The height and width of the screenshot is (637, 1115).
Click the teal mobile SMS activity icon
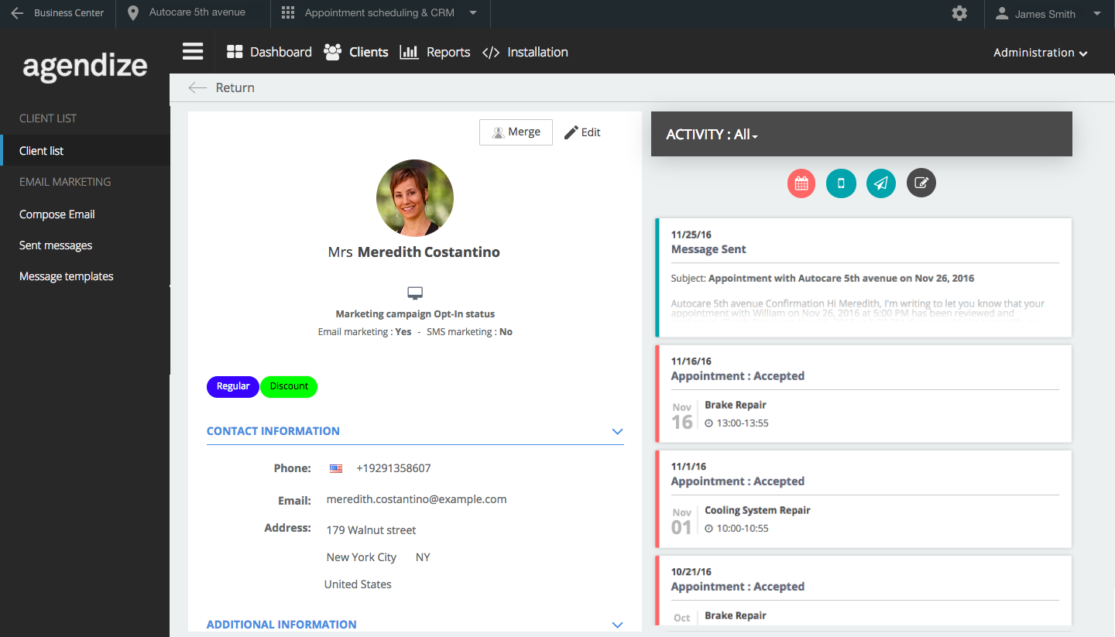click(841, 183)
